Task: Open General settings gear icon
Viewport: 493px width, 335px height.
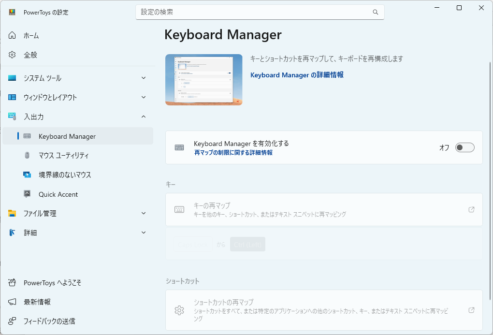Action: pos(12,55)
